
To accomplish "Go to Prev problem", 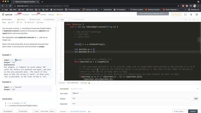I will pyautogui.click(x=36, y=111).
